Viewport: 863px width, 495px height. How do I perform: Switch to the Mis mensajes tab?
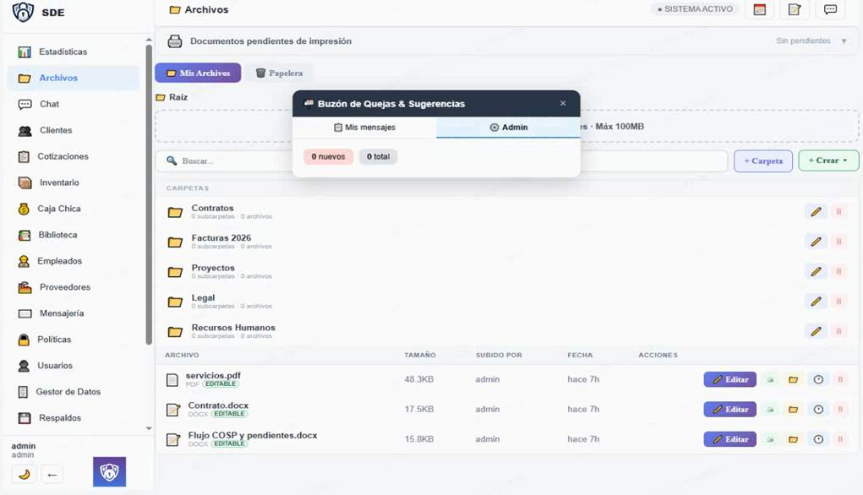[x=364, y=128]
